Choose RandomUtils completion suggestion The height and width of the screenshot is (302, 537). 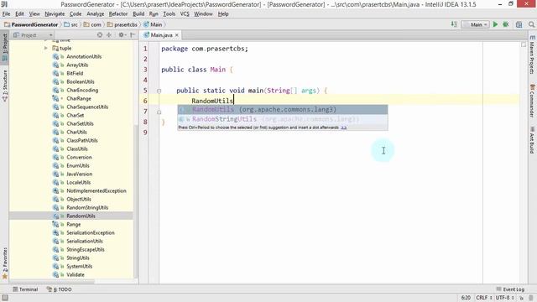(283, 110)
